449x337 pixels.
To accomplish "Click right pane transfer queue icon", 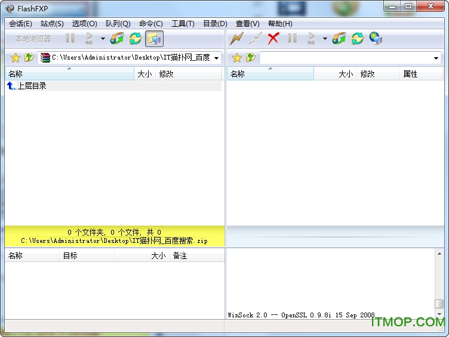I will (x=339, y=38).
